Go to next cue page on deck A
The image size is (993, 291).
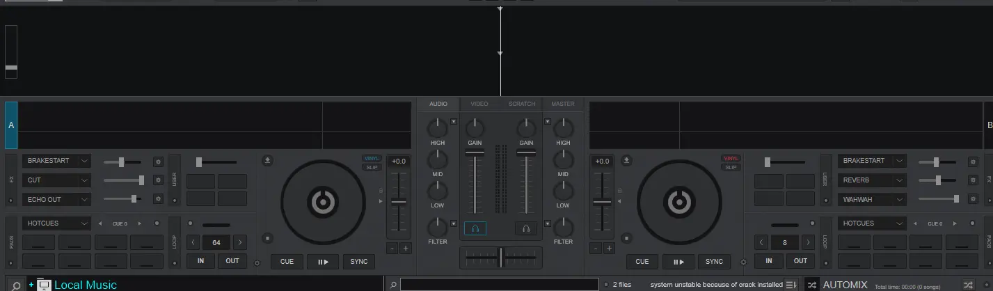[140, 223]
